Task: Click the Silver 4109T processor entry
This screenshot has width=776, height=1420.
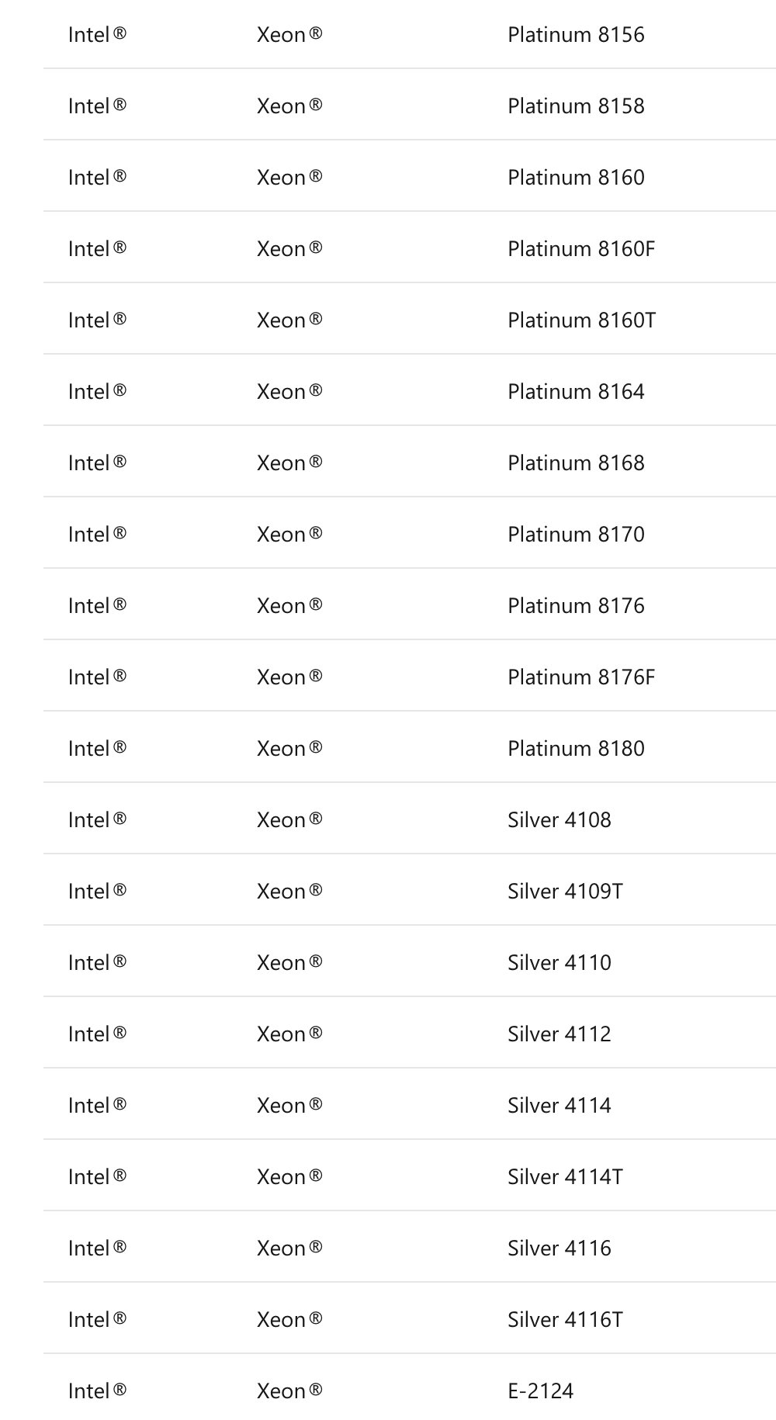Action: (565, 892)
